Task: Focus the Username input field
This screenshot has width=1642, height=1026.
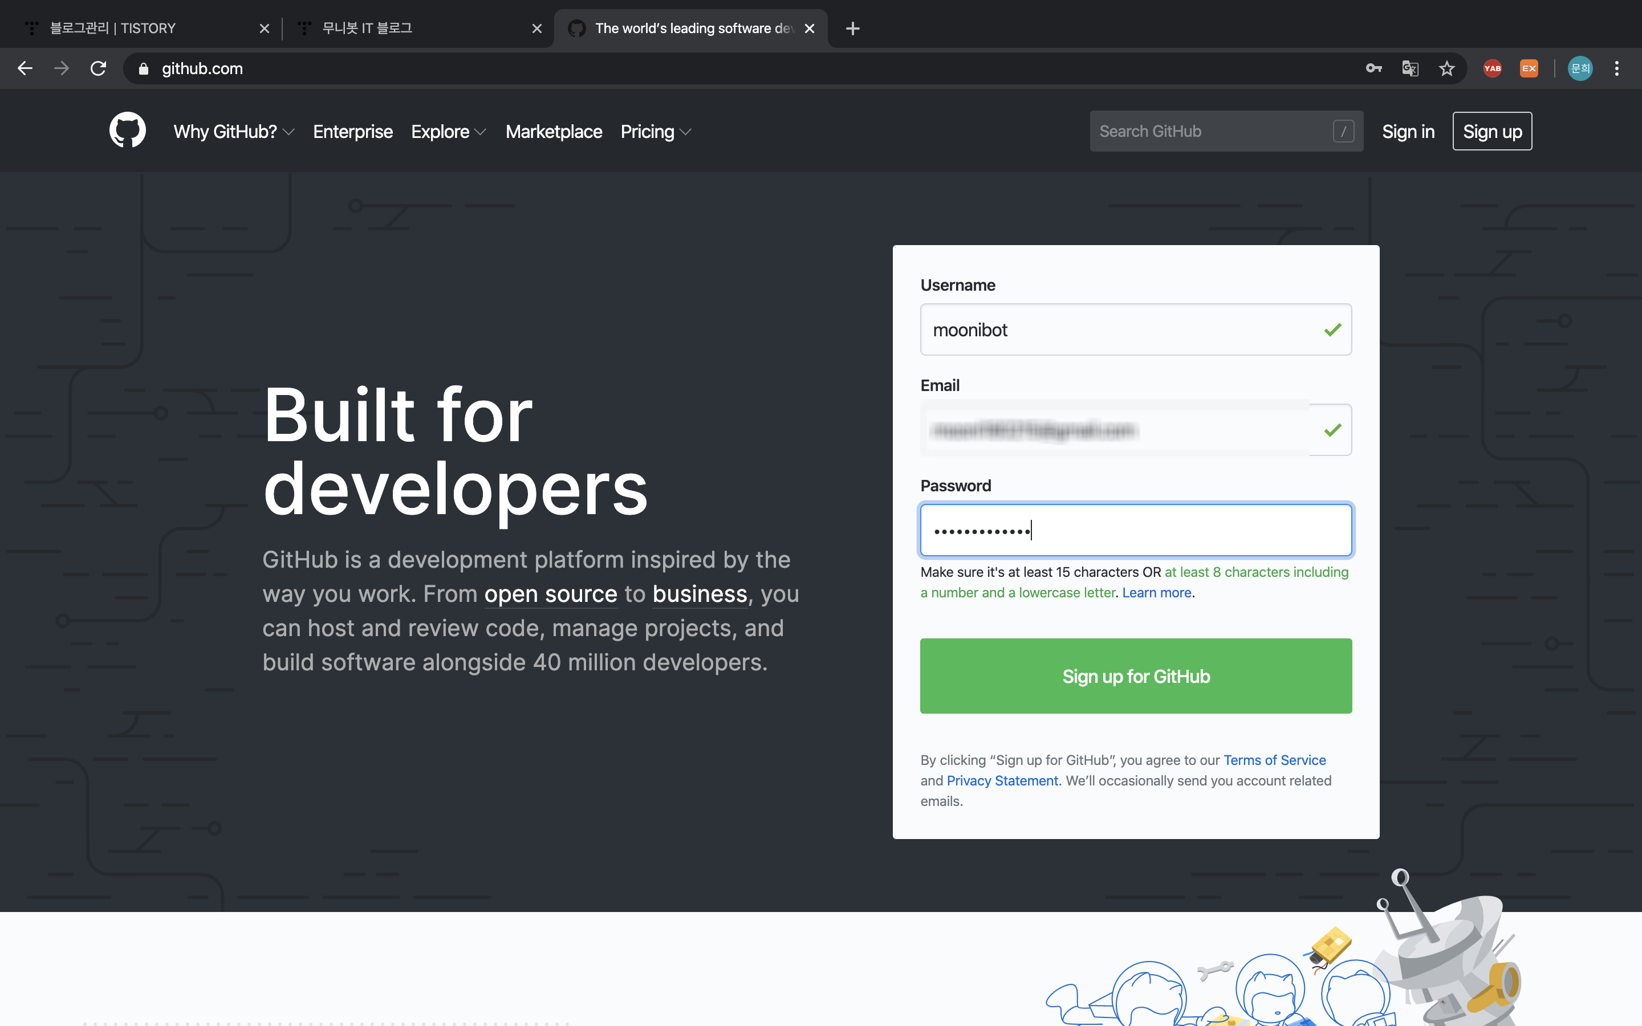Action: click(1123, 330)
